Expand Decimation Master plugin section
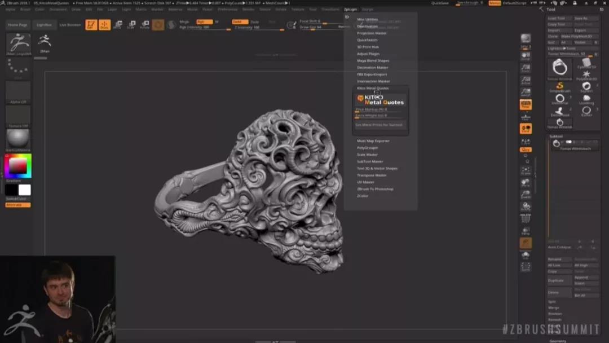The height and width of the screenshot is (343, 609). pos(373,68)
